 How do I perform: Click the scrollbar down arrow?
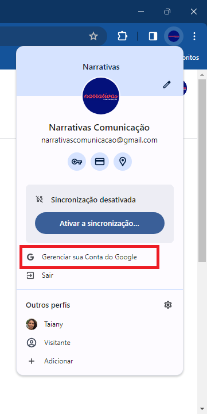(202, 409)
